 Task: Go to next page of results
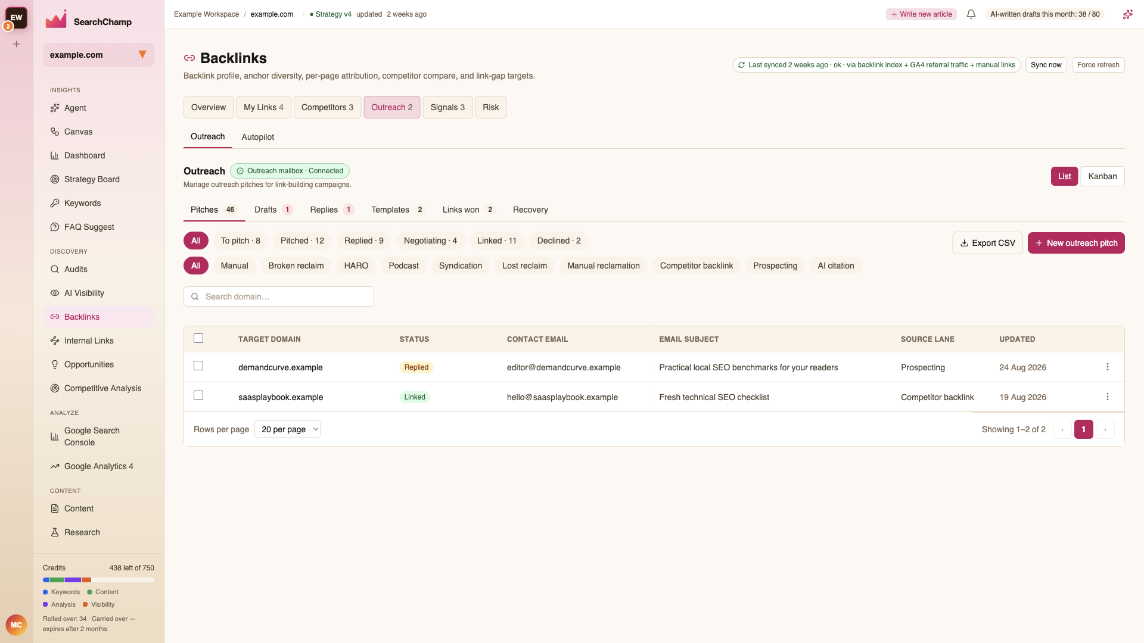pyautogui.click(x=1105, y=429)
